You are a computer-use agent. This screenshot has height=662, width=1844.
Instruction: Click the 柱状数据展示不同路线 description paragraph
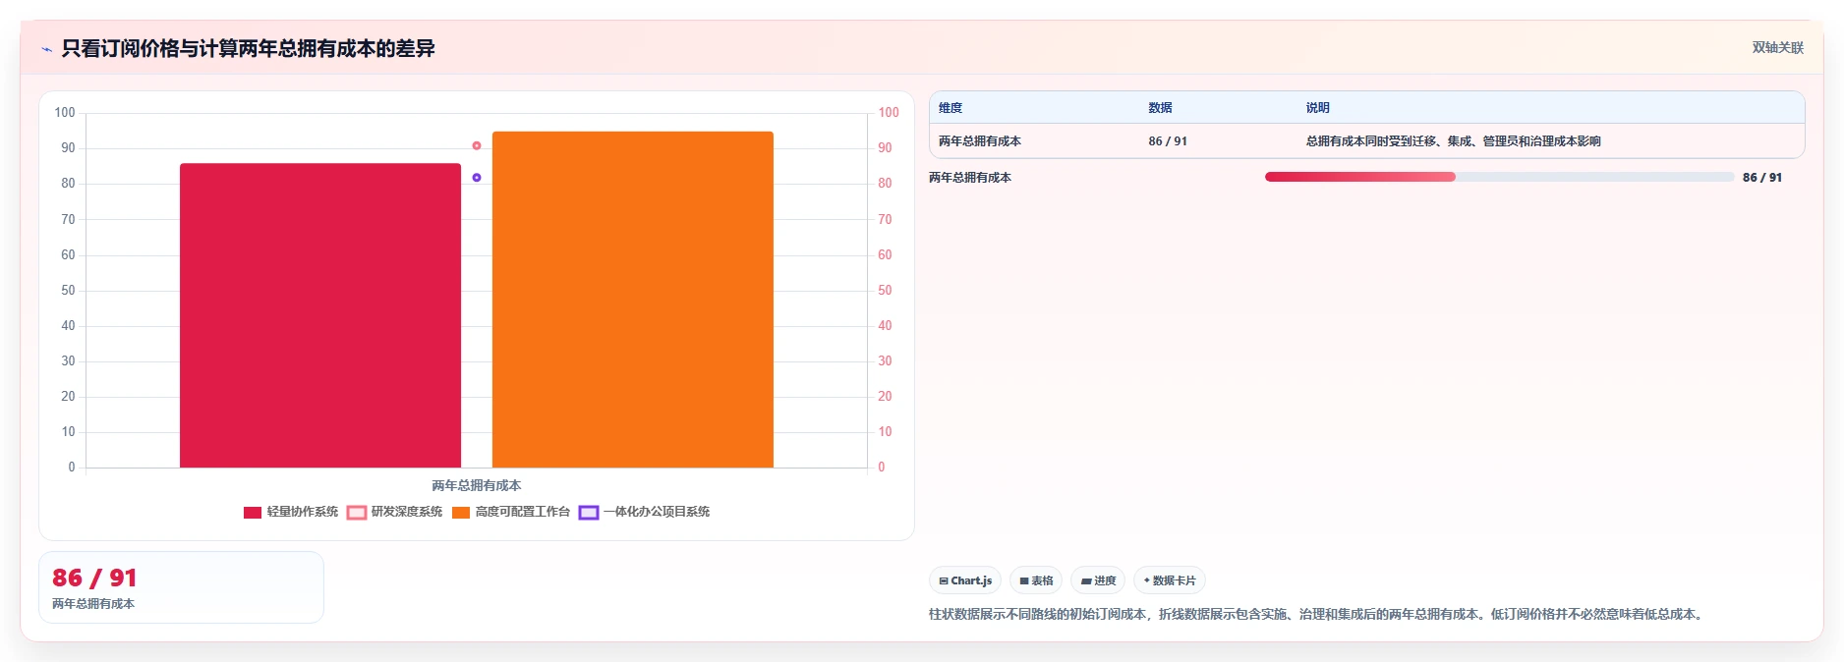(1318, 614)
